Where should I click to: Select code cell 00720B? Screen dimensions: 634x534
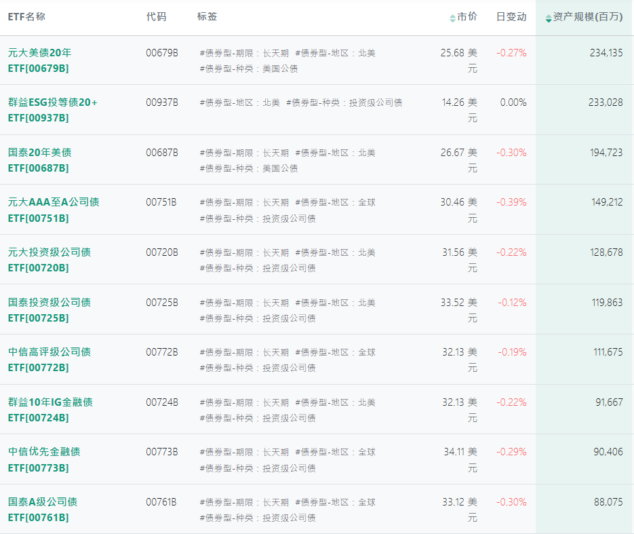point(162,252)
